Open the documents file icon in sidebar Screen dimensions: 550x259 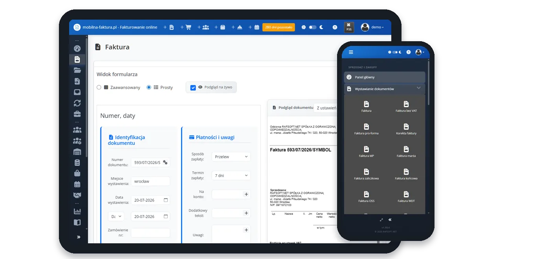[x=77, y=59]
